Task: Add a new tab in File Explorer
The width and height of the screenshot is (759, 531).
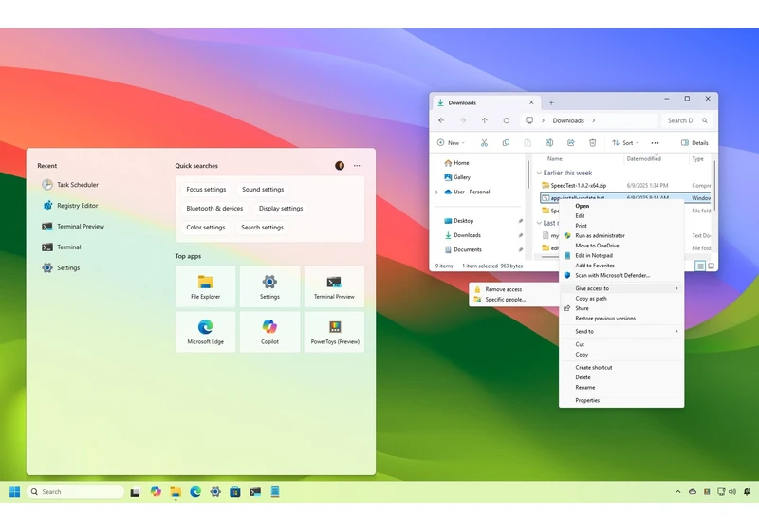Action: tap(551, 102)
